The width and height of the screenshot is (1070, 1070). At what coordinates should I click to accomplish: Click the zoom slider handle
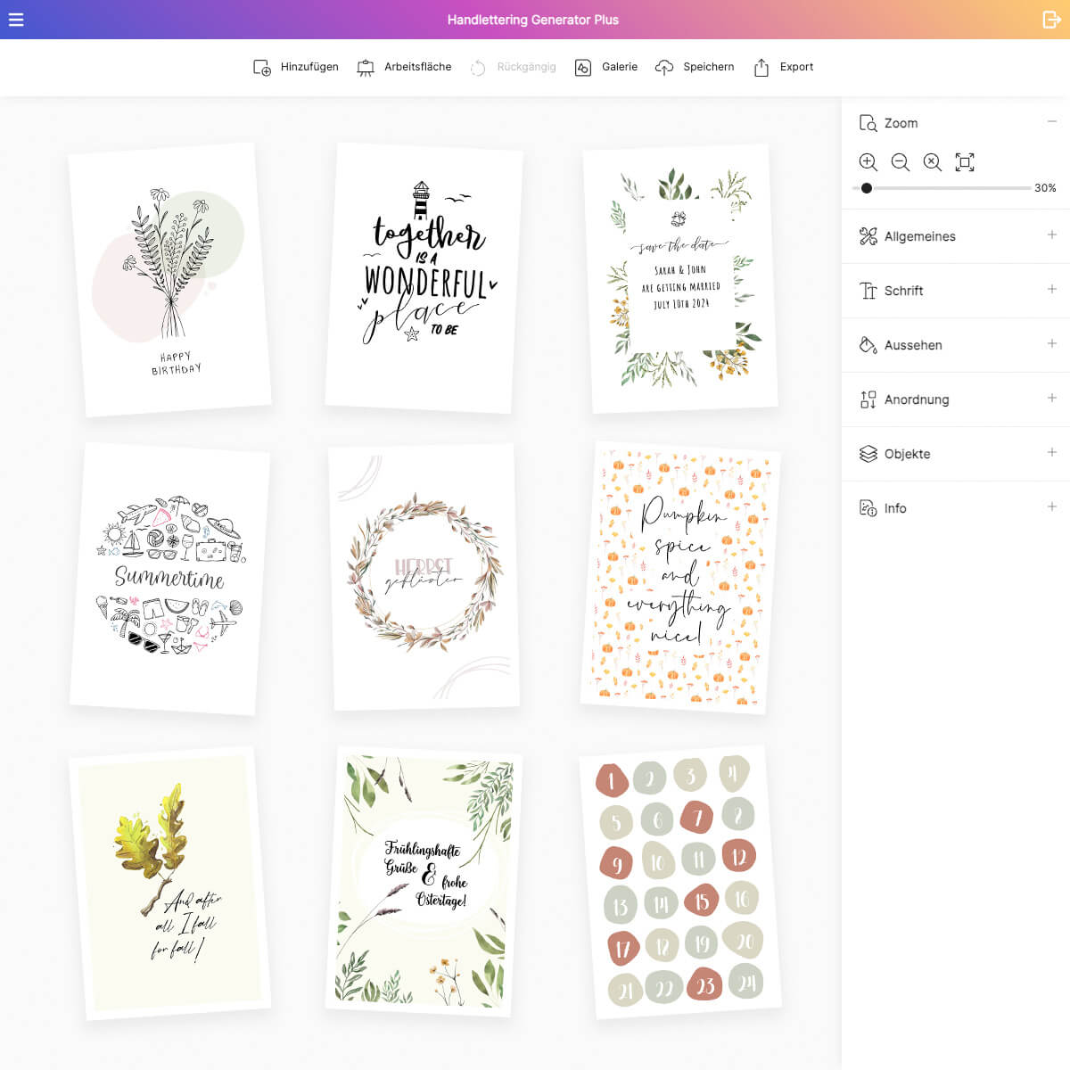(x=867, y=188)
